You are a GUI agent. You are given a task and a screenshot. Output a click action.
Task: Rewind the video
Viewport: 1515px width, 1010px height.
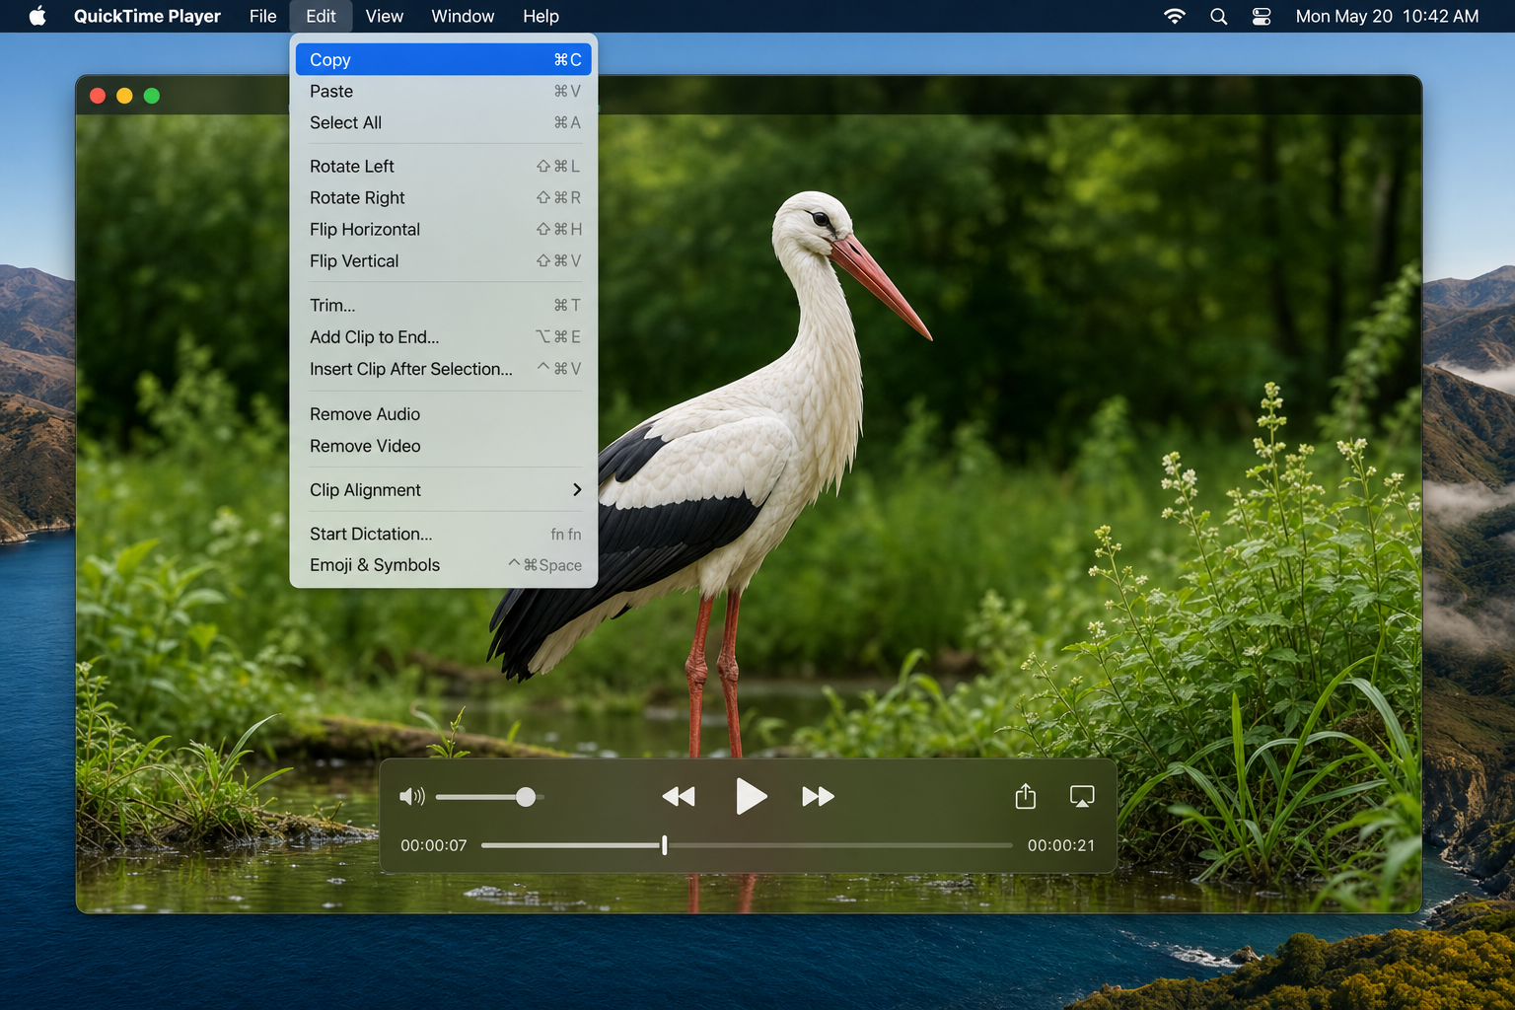pyautogui.click(x=679, y=796)
